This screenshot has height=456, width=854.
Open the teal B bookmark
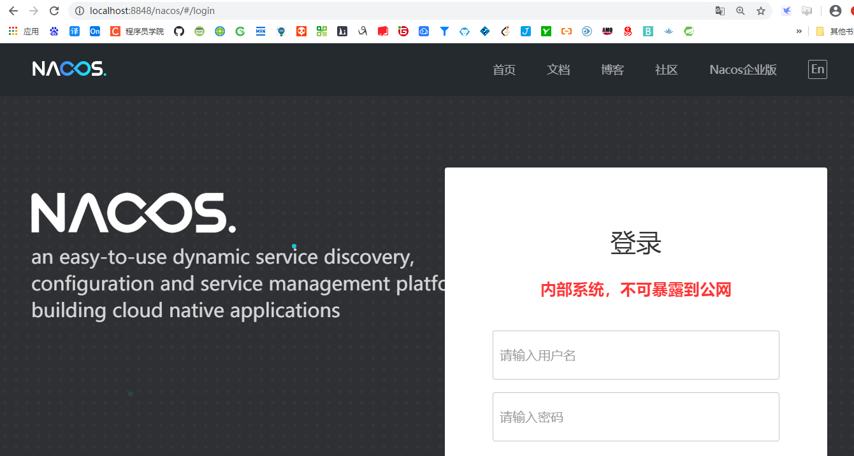pos(648,31)
